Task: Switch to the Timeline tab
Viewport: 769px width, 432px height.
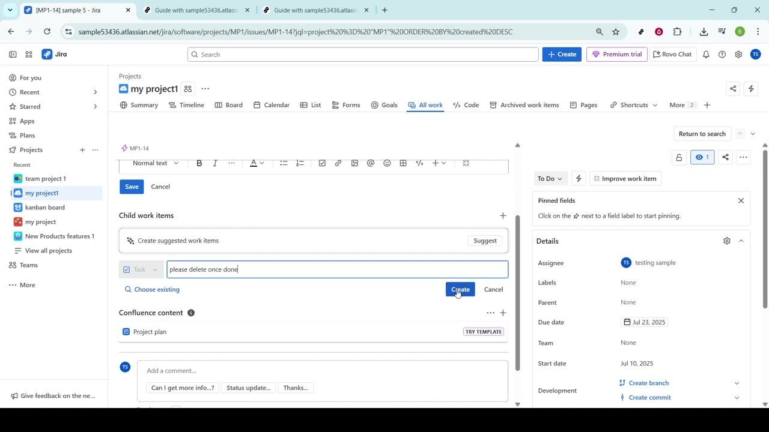Action: [186, 105]
